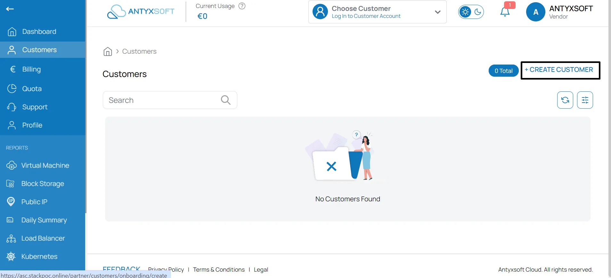This screenshot has width=611, height=278.
Task: Expand the Choose Customer dropdown
Action: pyautogui.click(x=437, y=12)
